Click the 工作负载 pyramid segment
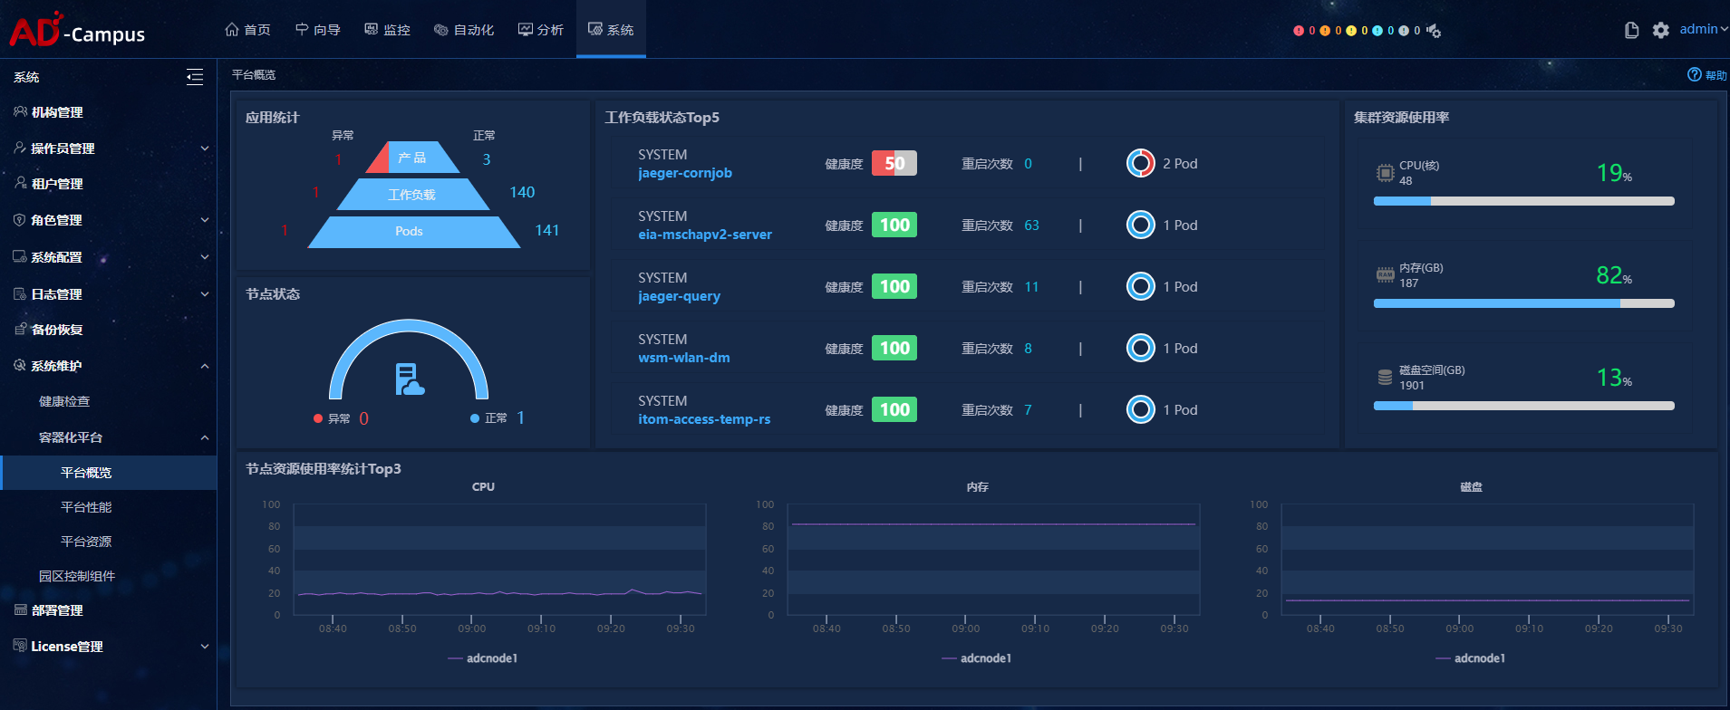 pos(412,195)
